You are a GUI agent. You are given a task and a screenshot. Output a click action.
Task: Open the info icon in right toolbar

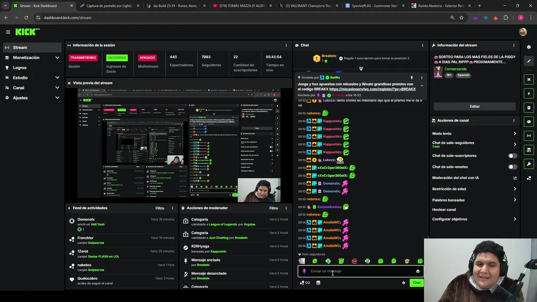pos(529,47)
